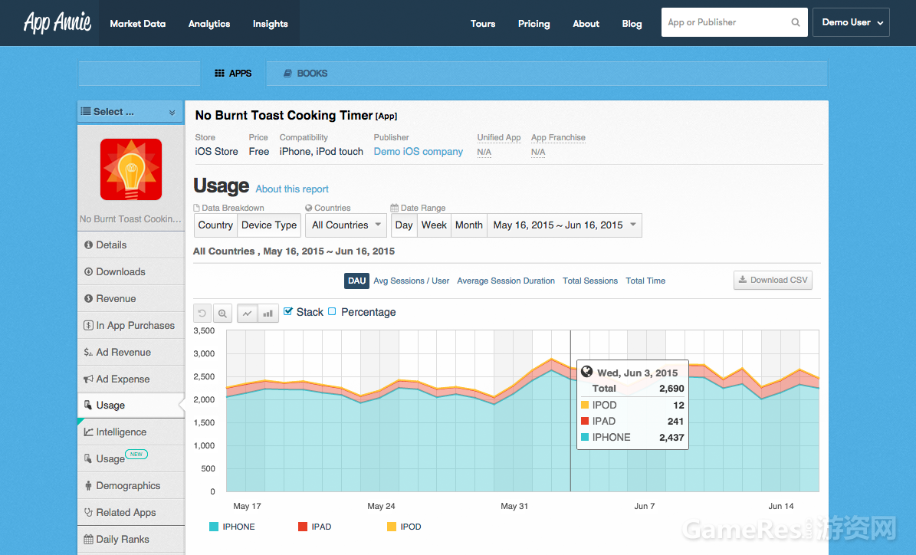This screenshot has width=916, height=555.
Task: Click the App Franchise label link
Action: pos(558,137)
